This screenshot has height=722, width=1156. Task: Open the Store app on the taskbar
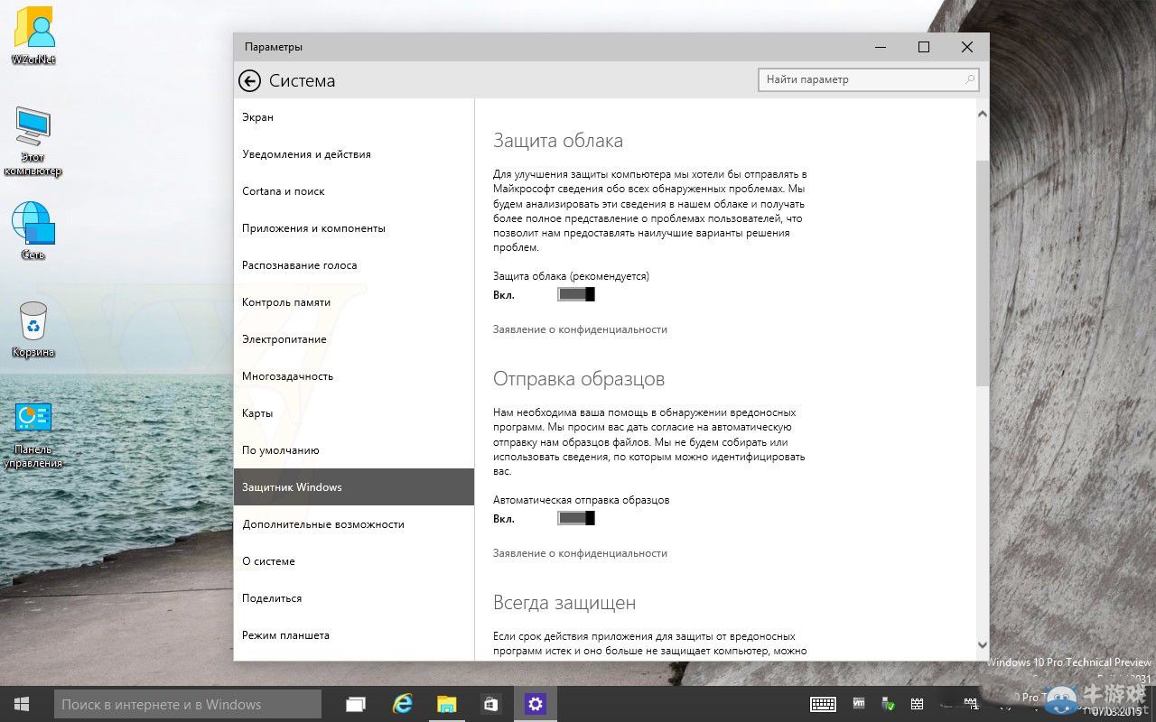coord(491,704)
